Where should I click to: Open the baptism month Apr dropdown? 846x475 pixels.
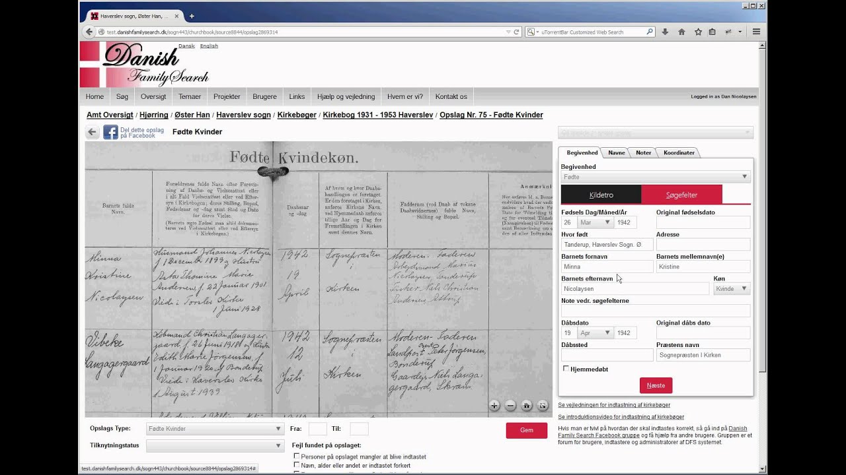[x=595, y=333]
